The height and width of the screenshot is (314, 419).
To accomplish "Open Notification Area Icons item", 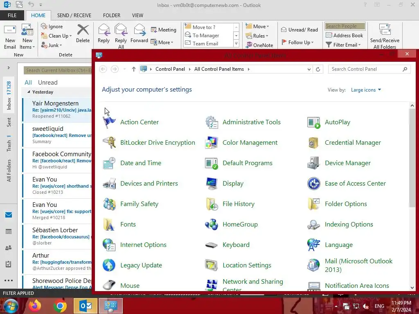I will point(348,285).
